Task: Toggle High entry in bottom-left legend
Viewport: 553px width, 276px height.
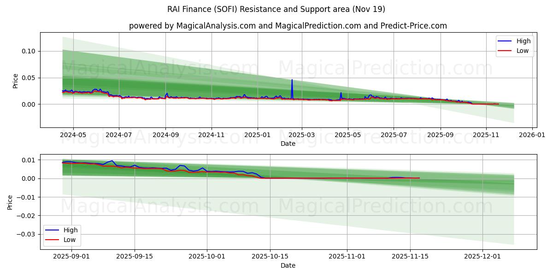Action: [x=70, y=229]
